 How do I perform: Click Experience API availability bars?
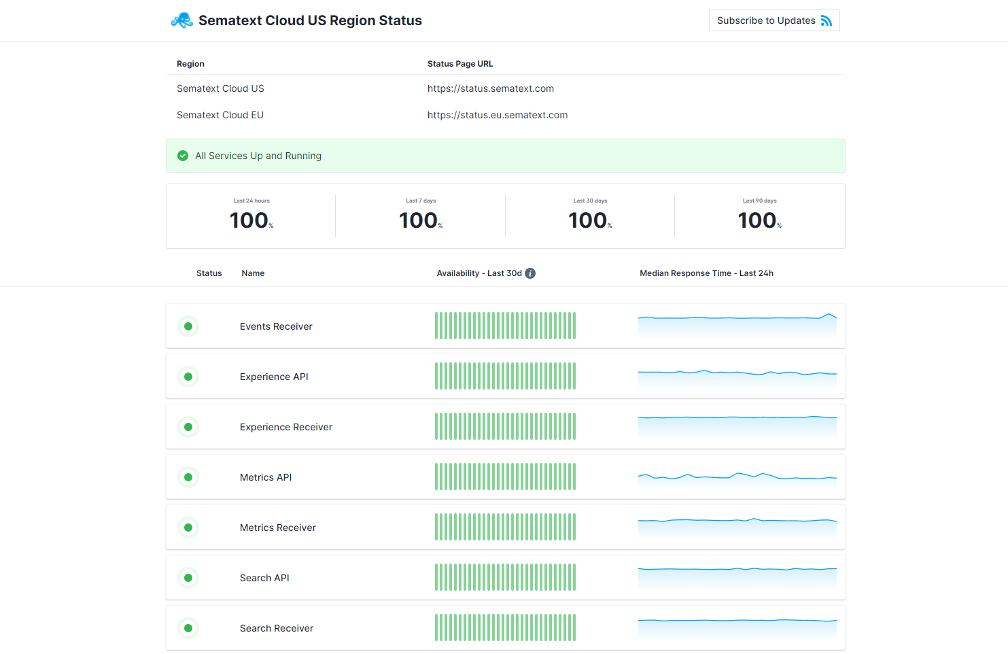(x=505, y=376)
